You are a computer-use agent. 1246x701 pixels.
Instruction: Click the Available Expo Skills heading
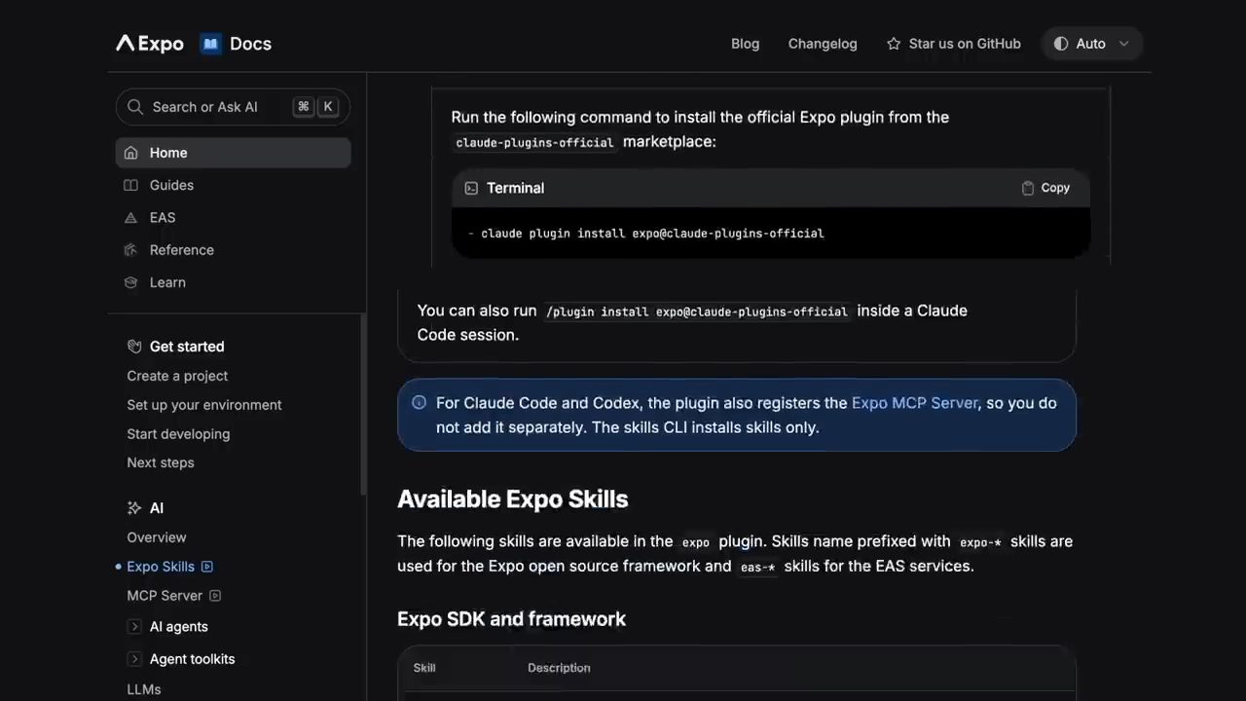(x=513, y=499)
